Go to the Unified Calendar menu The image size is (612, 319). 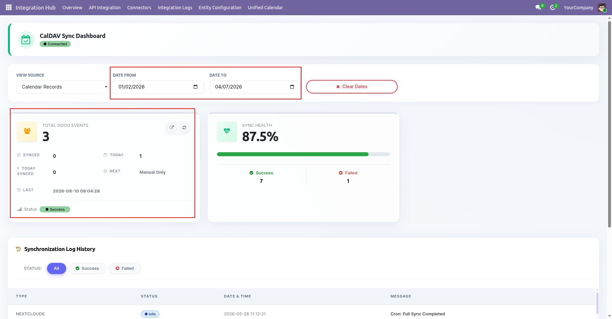coord(265,7)
